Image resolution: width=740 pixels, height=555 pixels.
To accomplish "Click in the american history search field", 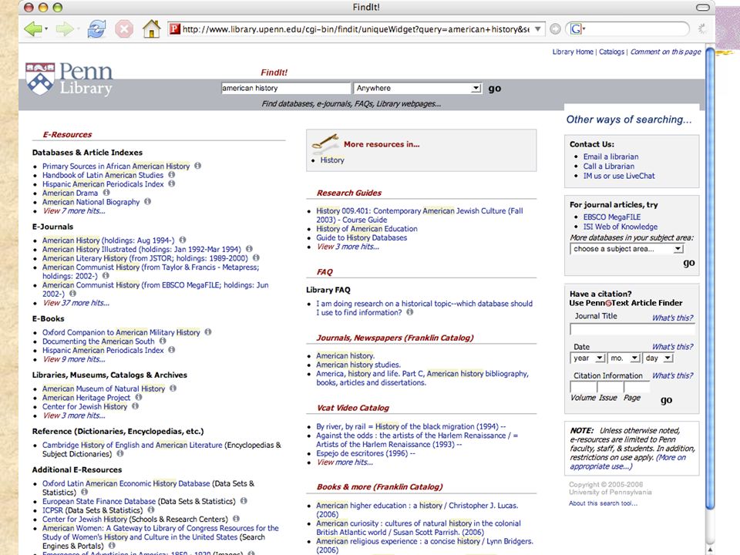I will (286, 88).
